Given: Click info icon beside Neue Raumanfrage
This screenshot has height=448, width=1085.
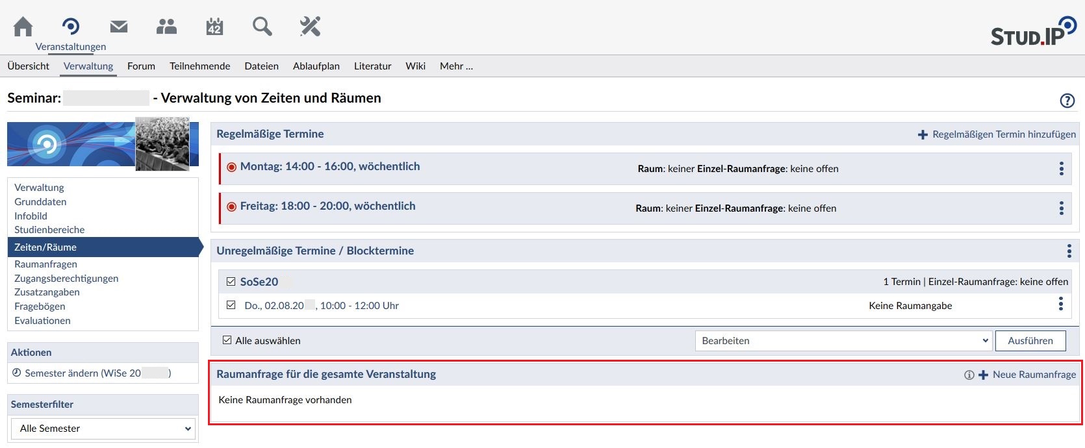Looking at the screenshot, I should (x=969, y=375).
